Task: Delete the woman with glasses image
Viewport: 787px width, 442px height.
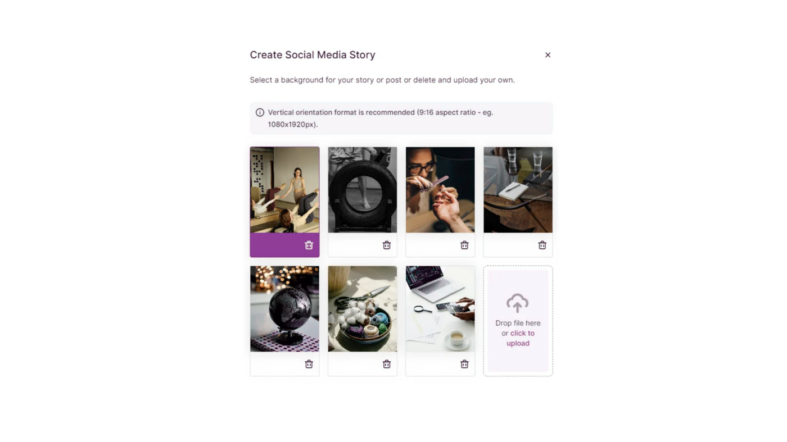Action: [x=464, y=245]
